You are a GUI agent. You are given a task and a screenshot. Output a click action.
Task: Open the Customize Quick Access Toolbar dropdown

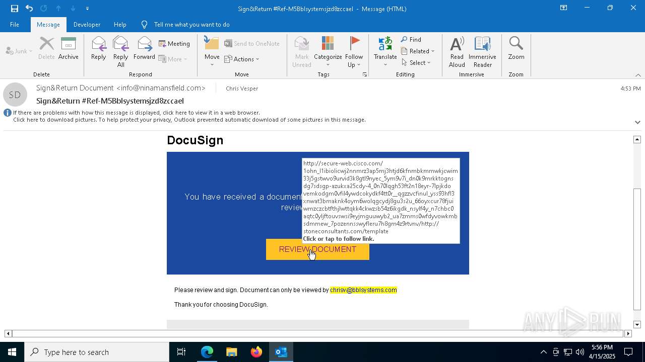(x=87, y=8)
